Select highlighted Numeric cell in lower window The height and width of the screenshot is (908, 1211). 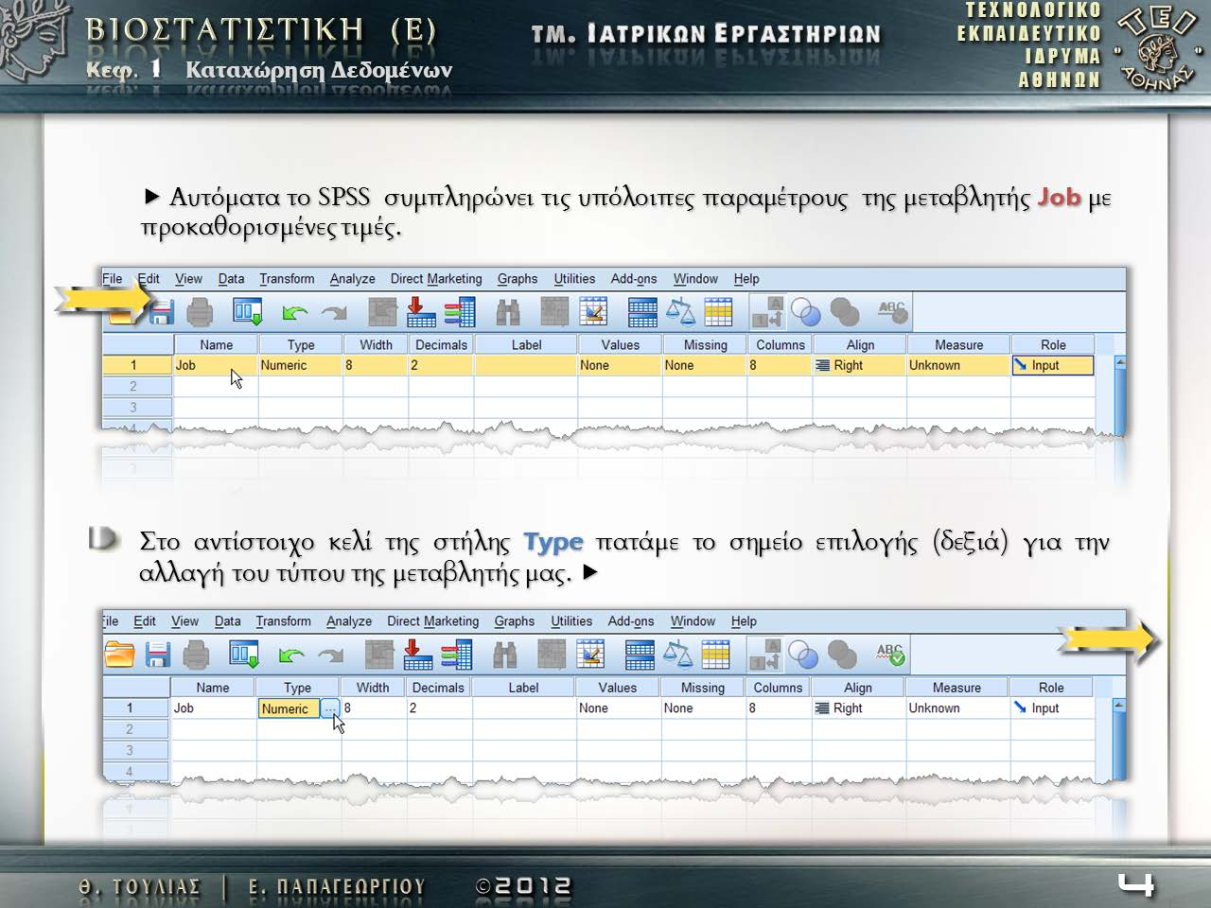click(289, 708)
